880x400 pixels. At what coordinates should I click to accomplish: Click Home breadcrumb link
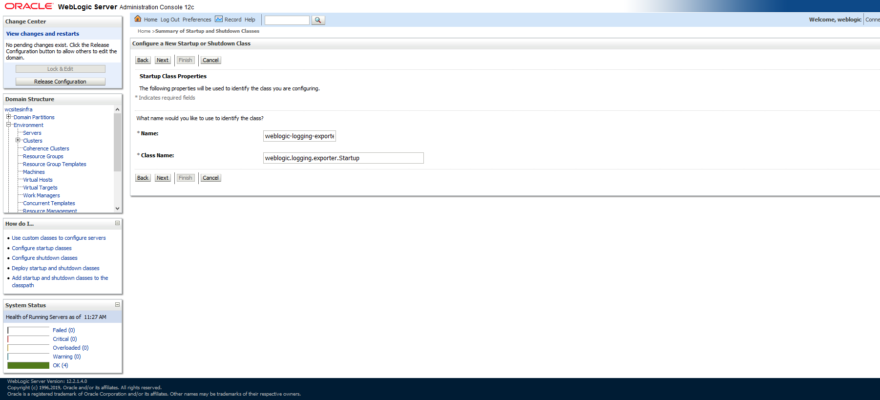[x=144, y=31]
